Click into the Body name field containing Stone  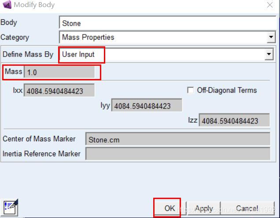click(x=167, y=23)
